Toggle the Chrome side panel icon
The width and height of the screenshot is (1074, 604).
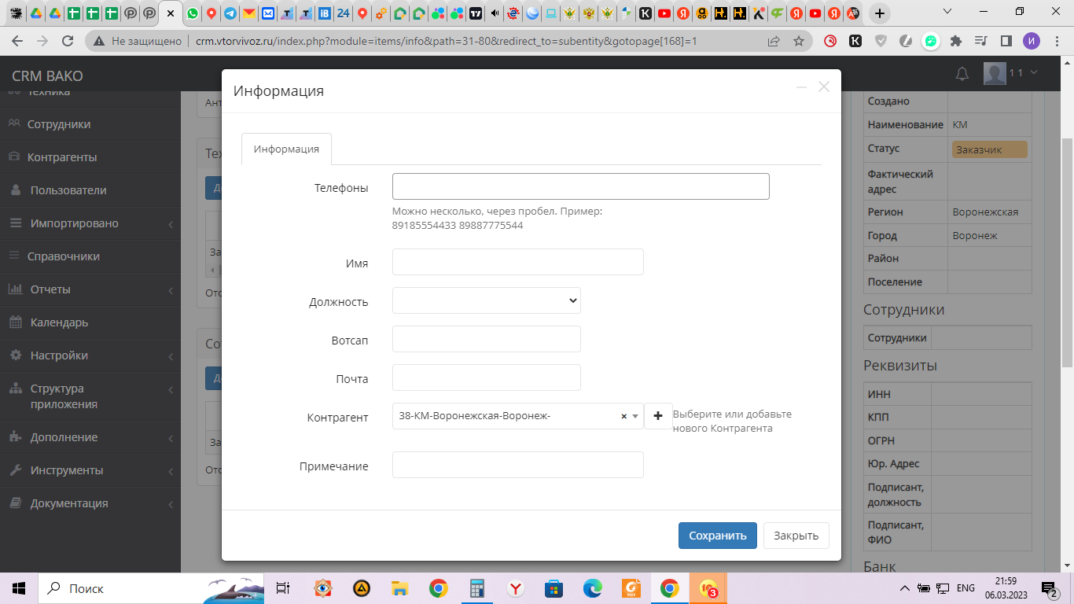(1006, 41)
